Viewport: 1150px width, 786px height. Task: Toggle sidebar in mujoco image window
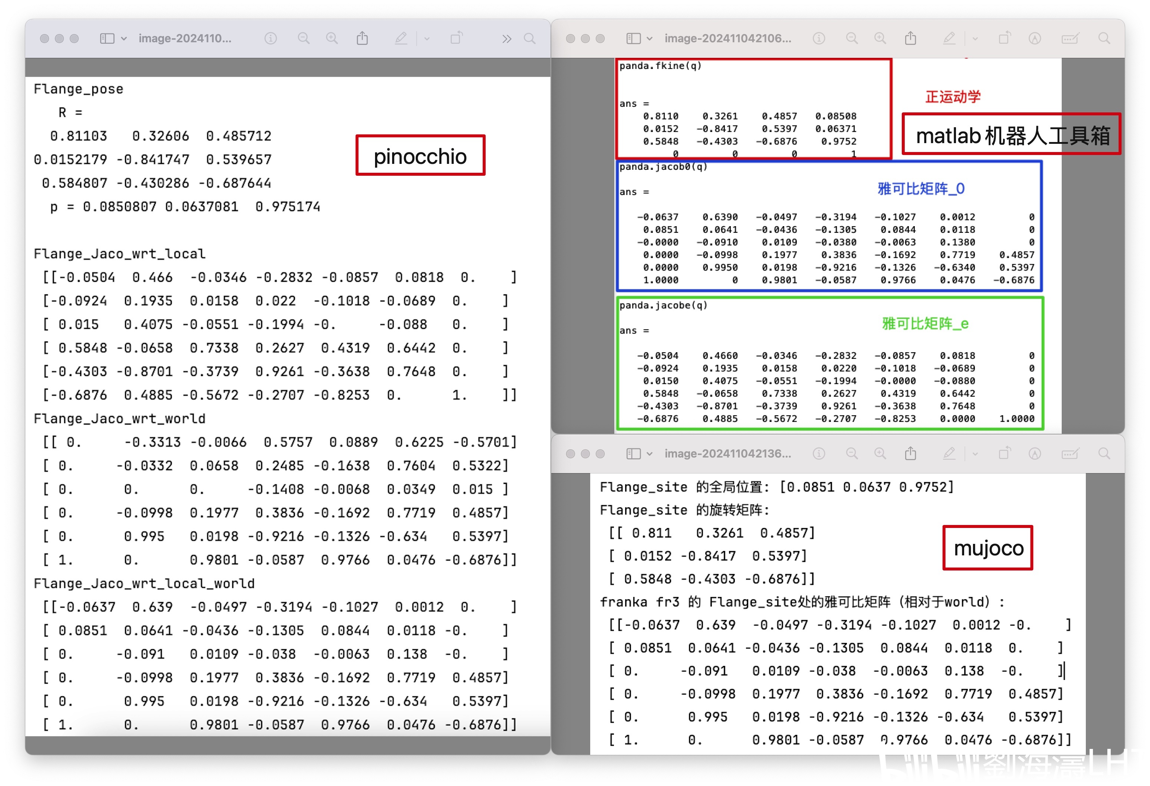[x=633, y=453]
